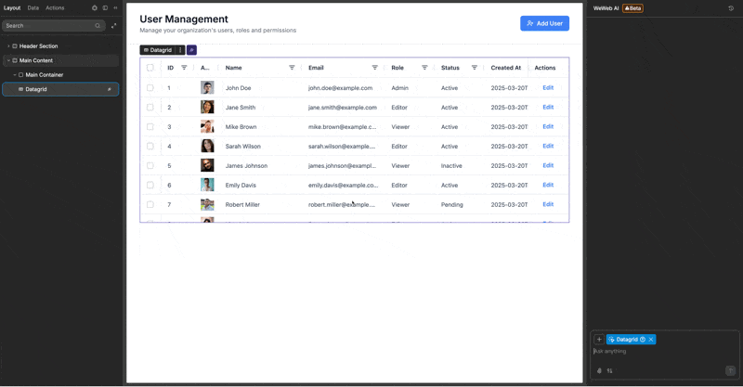Remove the Datagrid chip with its X icon
Image resolution: width=743 pixels, height=387 pixels.
coord(651,339)
